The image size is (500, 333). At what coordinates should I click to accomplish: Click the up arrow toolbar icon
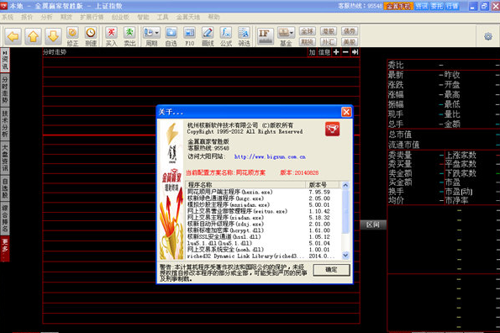click(x=33, y=36)
